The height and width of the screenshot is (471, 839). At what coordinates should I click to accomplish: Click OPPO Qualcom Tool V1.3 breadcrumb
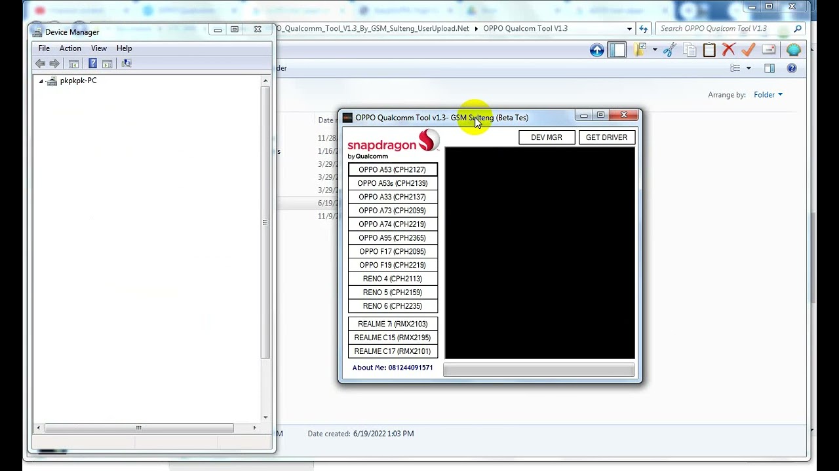point(525,29)
